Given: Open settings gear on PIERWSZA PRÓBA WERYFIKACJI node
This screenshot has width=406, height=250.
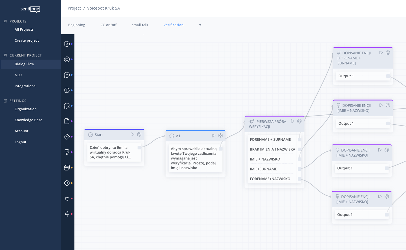Looking at the screenshot, I should [299, 121].
